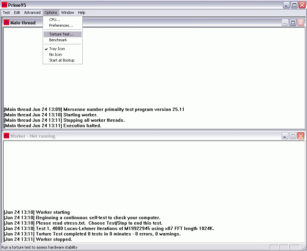
Task: Open Preferences... from Options menu
Action: pyautogui.click(x=63, y=25)
